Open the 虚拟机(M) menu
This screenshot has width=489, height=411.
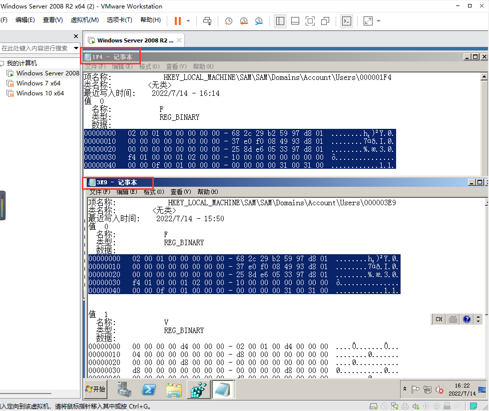85,20
